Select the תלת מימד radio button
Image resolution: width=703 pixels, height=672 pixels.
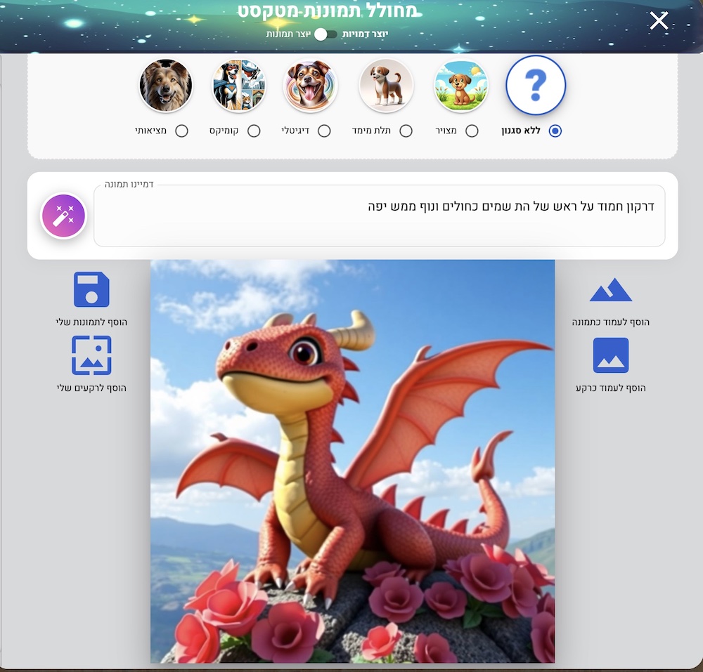pos(405,131)
